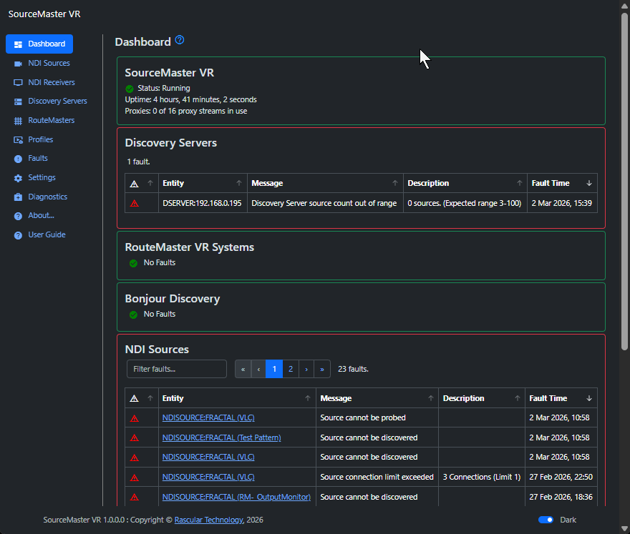Toggle the Dark mode switch
The height and width of the screenshot is (534, 630).
(546, 520)
